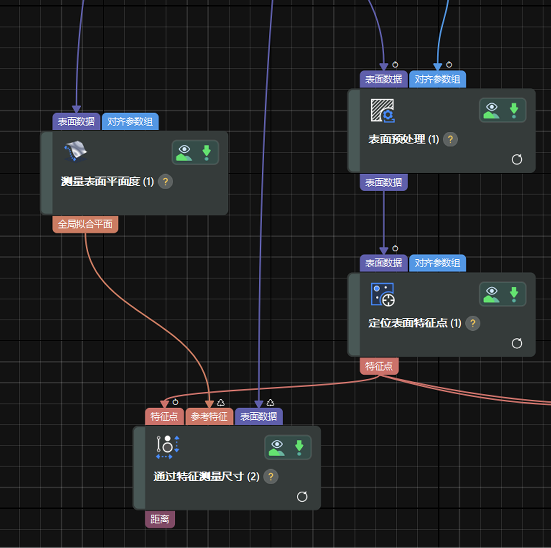The image size is (551, 548).
Task: Click the 参考特征 input port
Action: pyautogui.click(x=209, y=417)
